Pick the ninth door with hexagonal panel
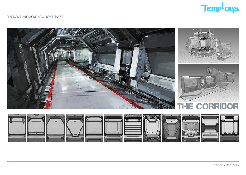This screenshot has height=175, width=246. tap(171, 128)
